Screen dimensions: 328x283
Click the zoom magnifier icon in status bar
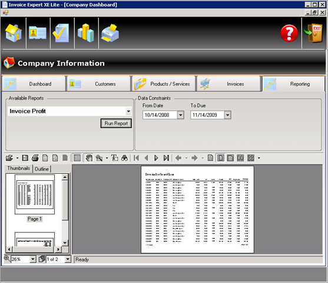point(7,258)
